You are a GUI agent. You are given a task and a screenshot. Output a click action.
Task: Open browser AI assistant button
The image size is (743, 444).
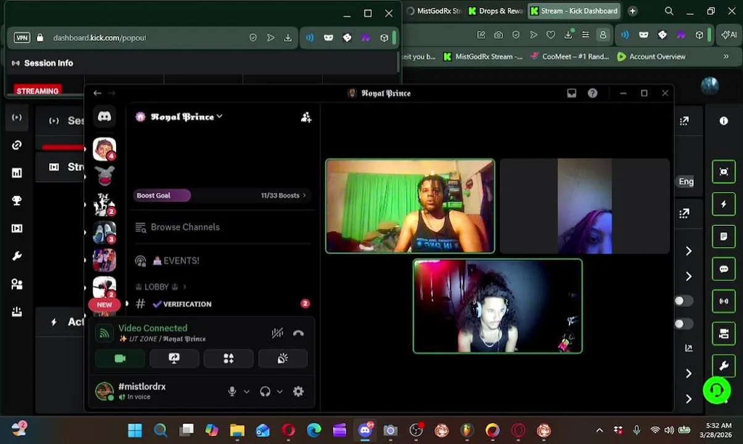729,35
